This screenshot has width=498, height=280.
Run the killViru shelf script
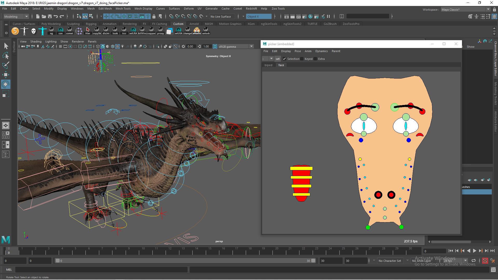click(x=142, y=31)
